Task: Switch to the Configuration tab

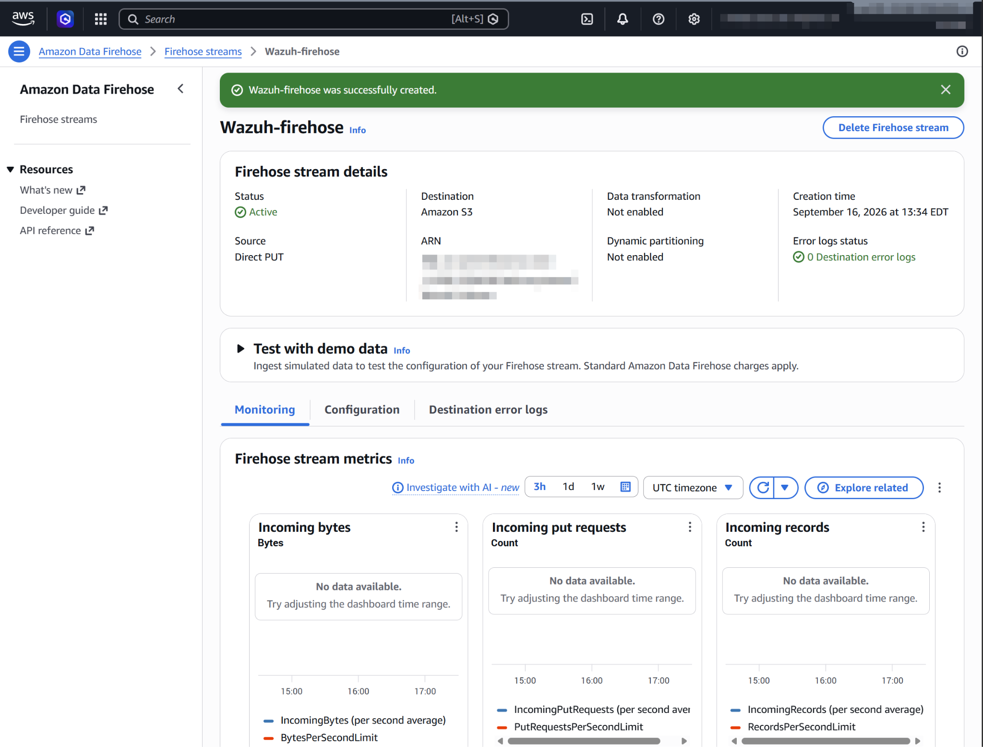Action: click(362, 410)
